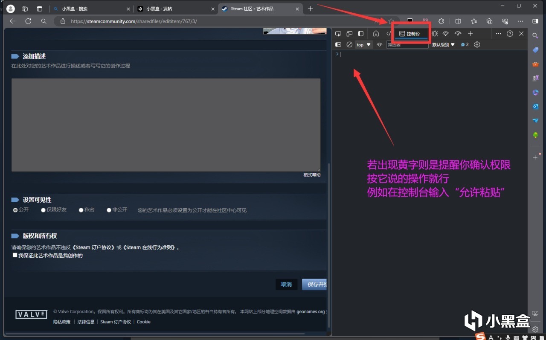Go back to the previous page

click(13, 21)
